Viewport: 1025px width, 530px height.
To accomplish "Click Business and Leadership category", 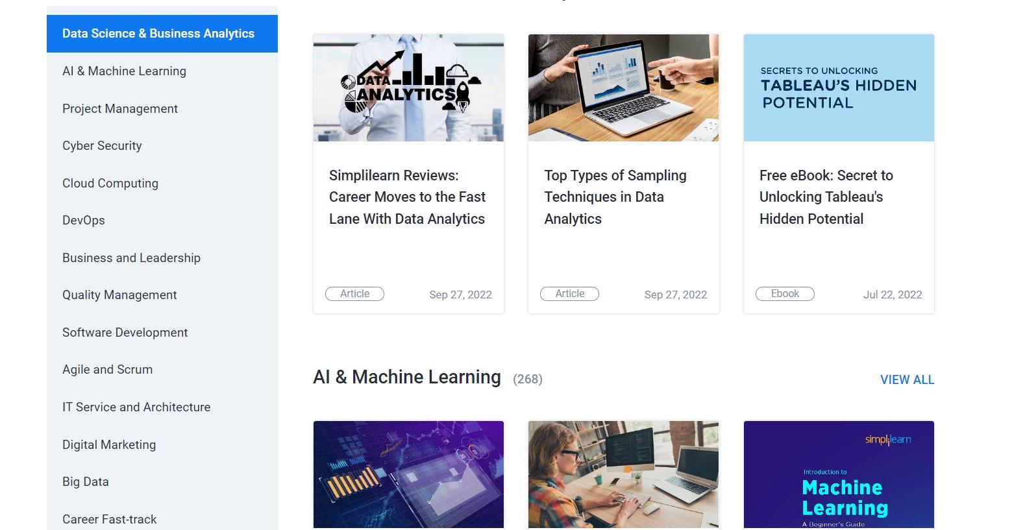I will pyautogui.click(x=162, y=258).
